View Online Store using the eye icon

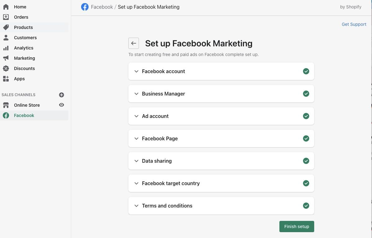[62, 105]
